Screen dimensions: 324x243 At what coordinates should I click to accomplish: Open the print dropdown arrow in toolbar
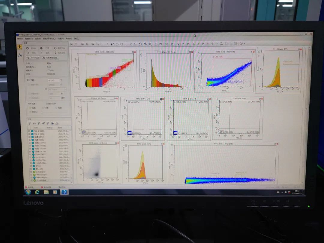[244, 44]
